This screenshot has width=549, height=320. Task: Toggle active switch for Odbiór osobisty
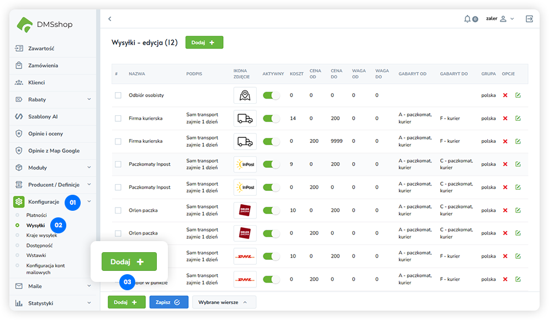pyautogui.click(x=271, y=95)
